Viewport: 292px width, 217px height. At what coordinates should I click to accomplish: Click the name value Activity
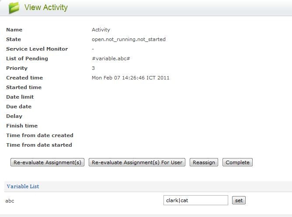(x=101, y=30)
